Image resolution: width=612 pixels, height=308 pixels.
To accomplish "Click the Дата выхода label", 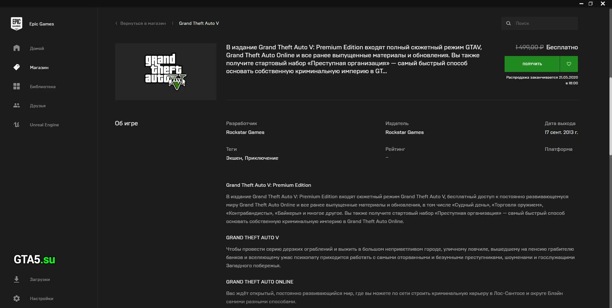I will [x=560, y=123].
